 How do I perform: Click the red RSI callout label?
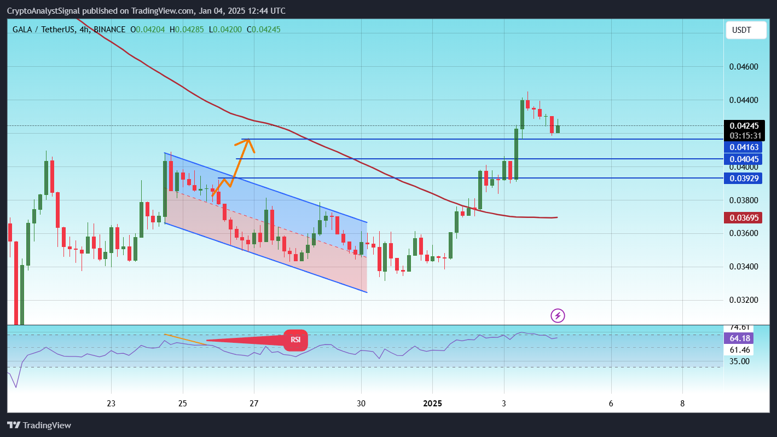tap(295, 340)
